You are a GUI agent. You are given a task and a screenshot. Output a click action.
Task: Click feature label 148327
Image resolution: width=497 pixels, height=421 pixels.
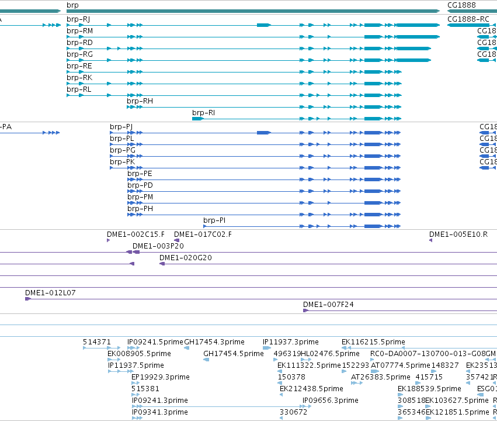[x=445, y=365]
